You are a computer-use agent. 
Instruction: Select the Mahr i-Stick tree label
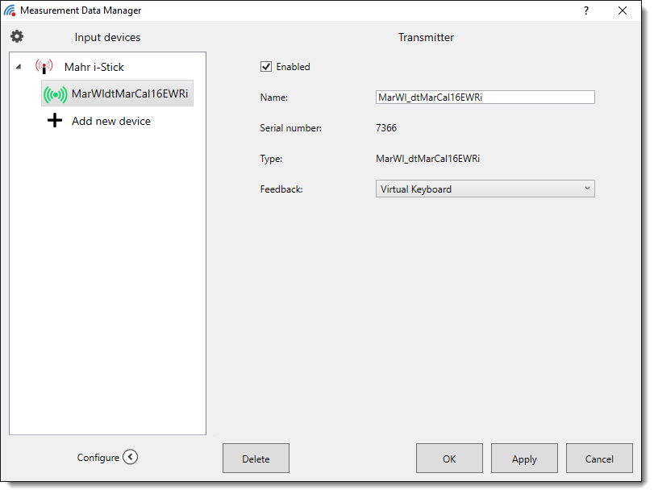94,68
